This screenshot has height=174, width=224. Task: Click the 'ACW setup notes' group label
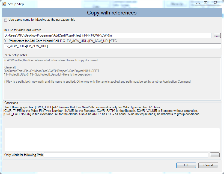(x=16, y=55)
